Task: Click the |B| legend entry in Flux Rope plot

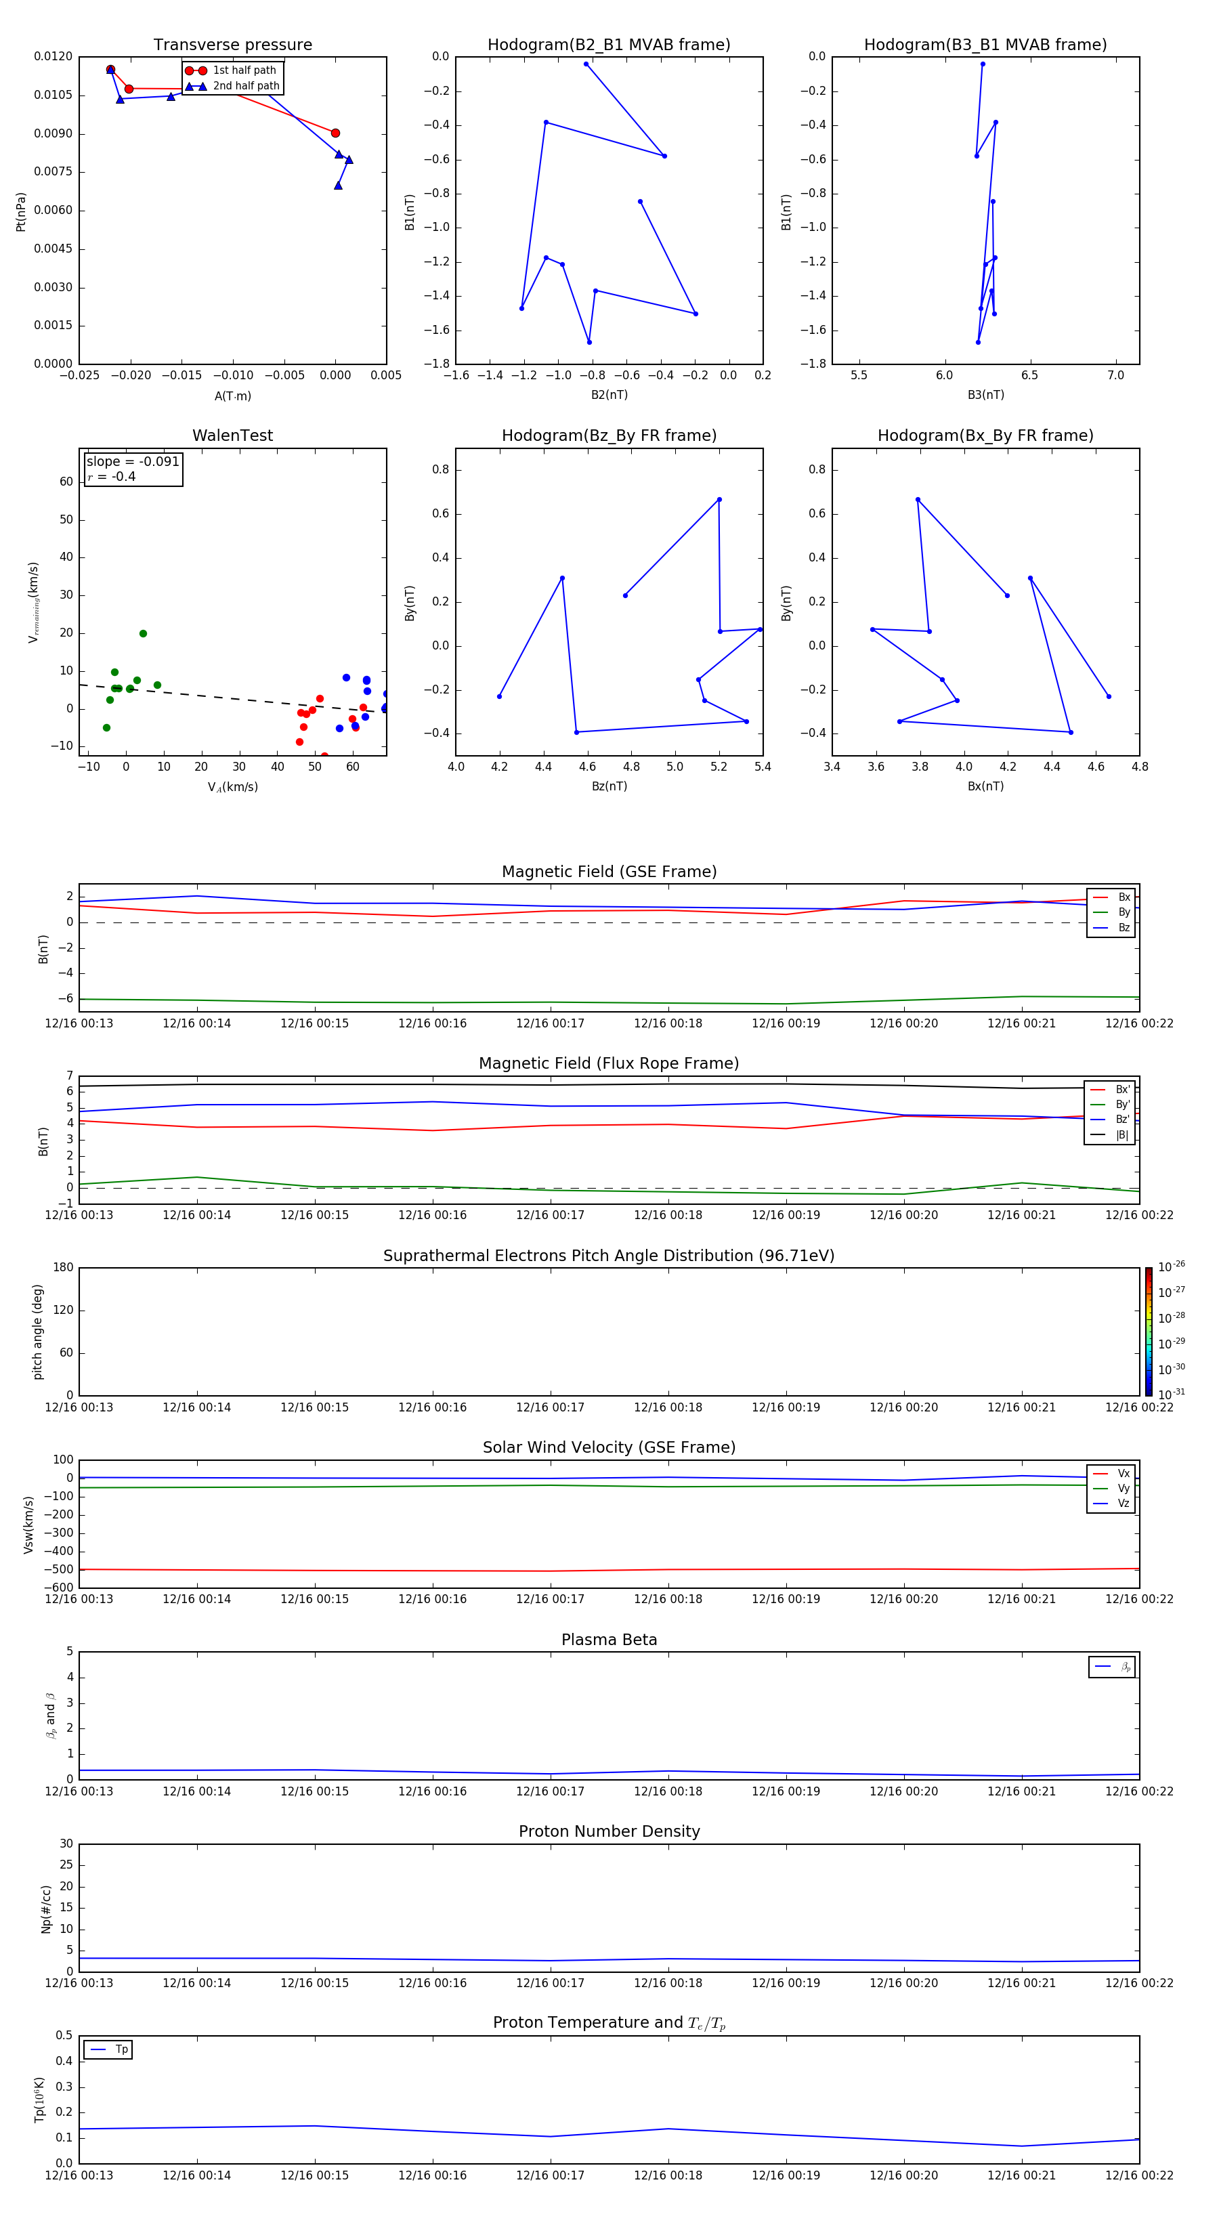Action: [x=1110, y=1136]
